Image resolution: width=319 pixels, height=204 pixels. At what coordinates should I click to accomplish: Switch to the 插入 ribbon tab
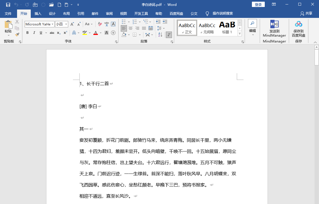pos(38,13)
